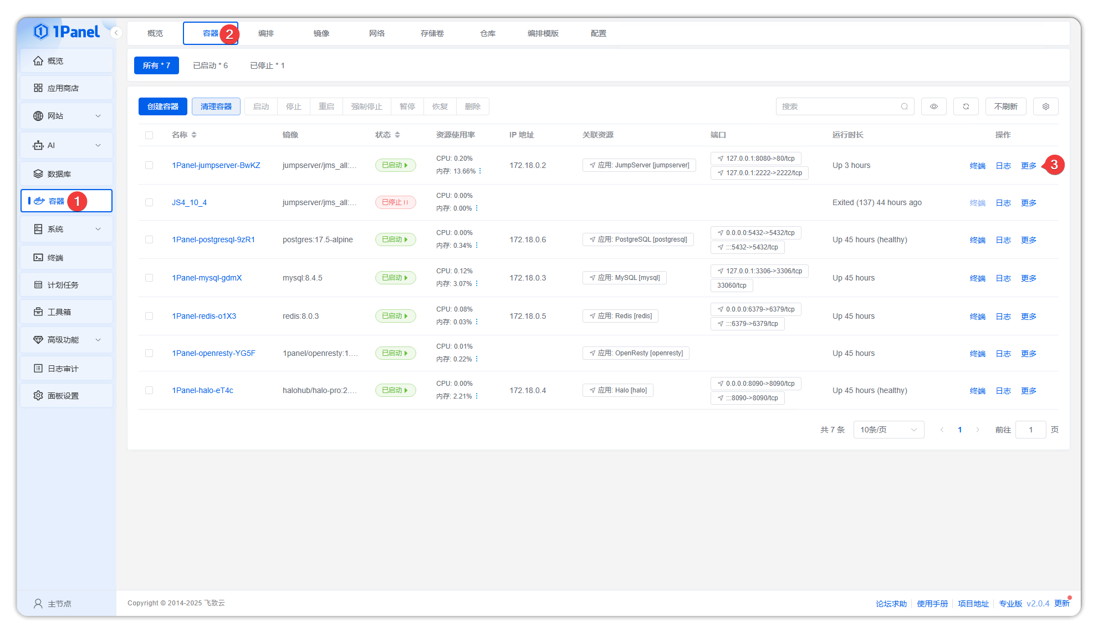Open the 终端 terminal sidebar item
Screen dimensions: 1098x627
coord(67,257)
